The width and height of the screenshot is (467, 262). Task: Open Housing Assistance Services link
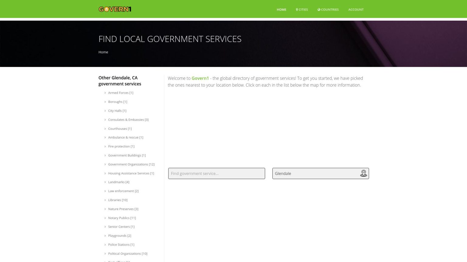pyautogui.click(x=131, y=173)
